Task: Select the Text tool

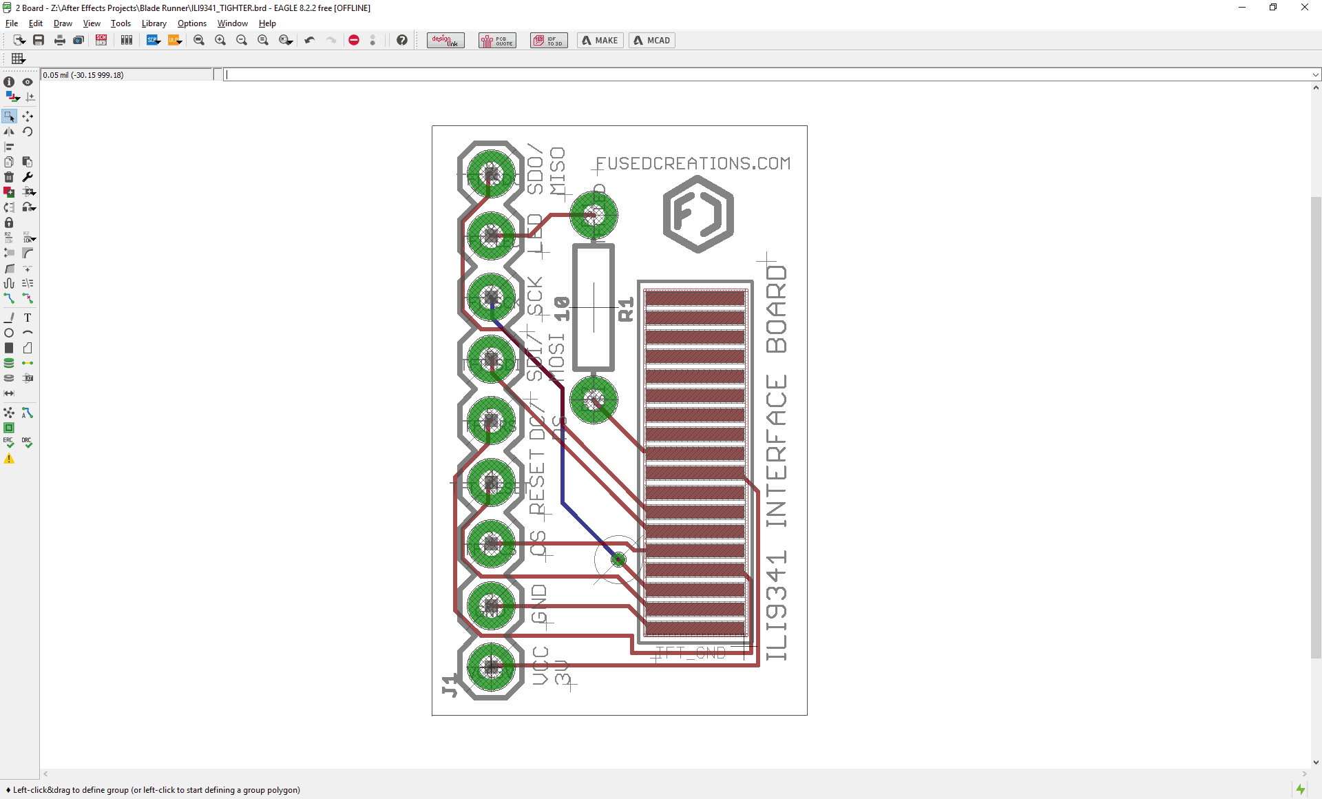Action: (x=28, y=318)
